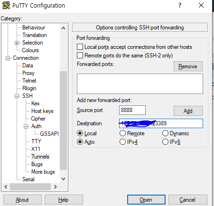Select Connection in category tree

[x=26, y=58]
